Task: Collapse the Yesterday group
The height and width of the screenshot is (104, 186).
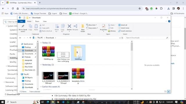Action: click(41, 65)
